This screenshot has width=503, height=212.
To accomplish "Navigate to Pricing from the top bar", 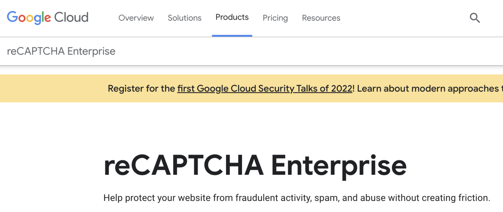I will 275,18.
